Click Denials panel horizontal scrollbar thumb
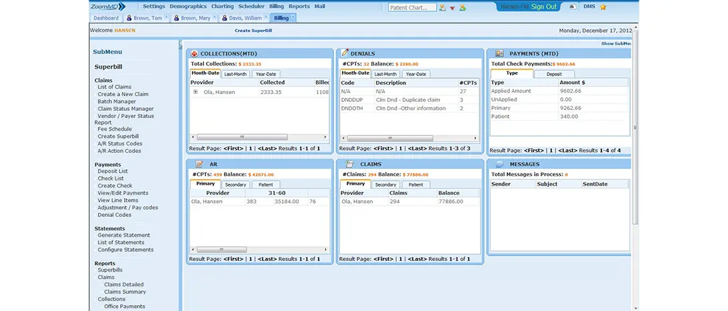The image size is (728, 311). 389,138
